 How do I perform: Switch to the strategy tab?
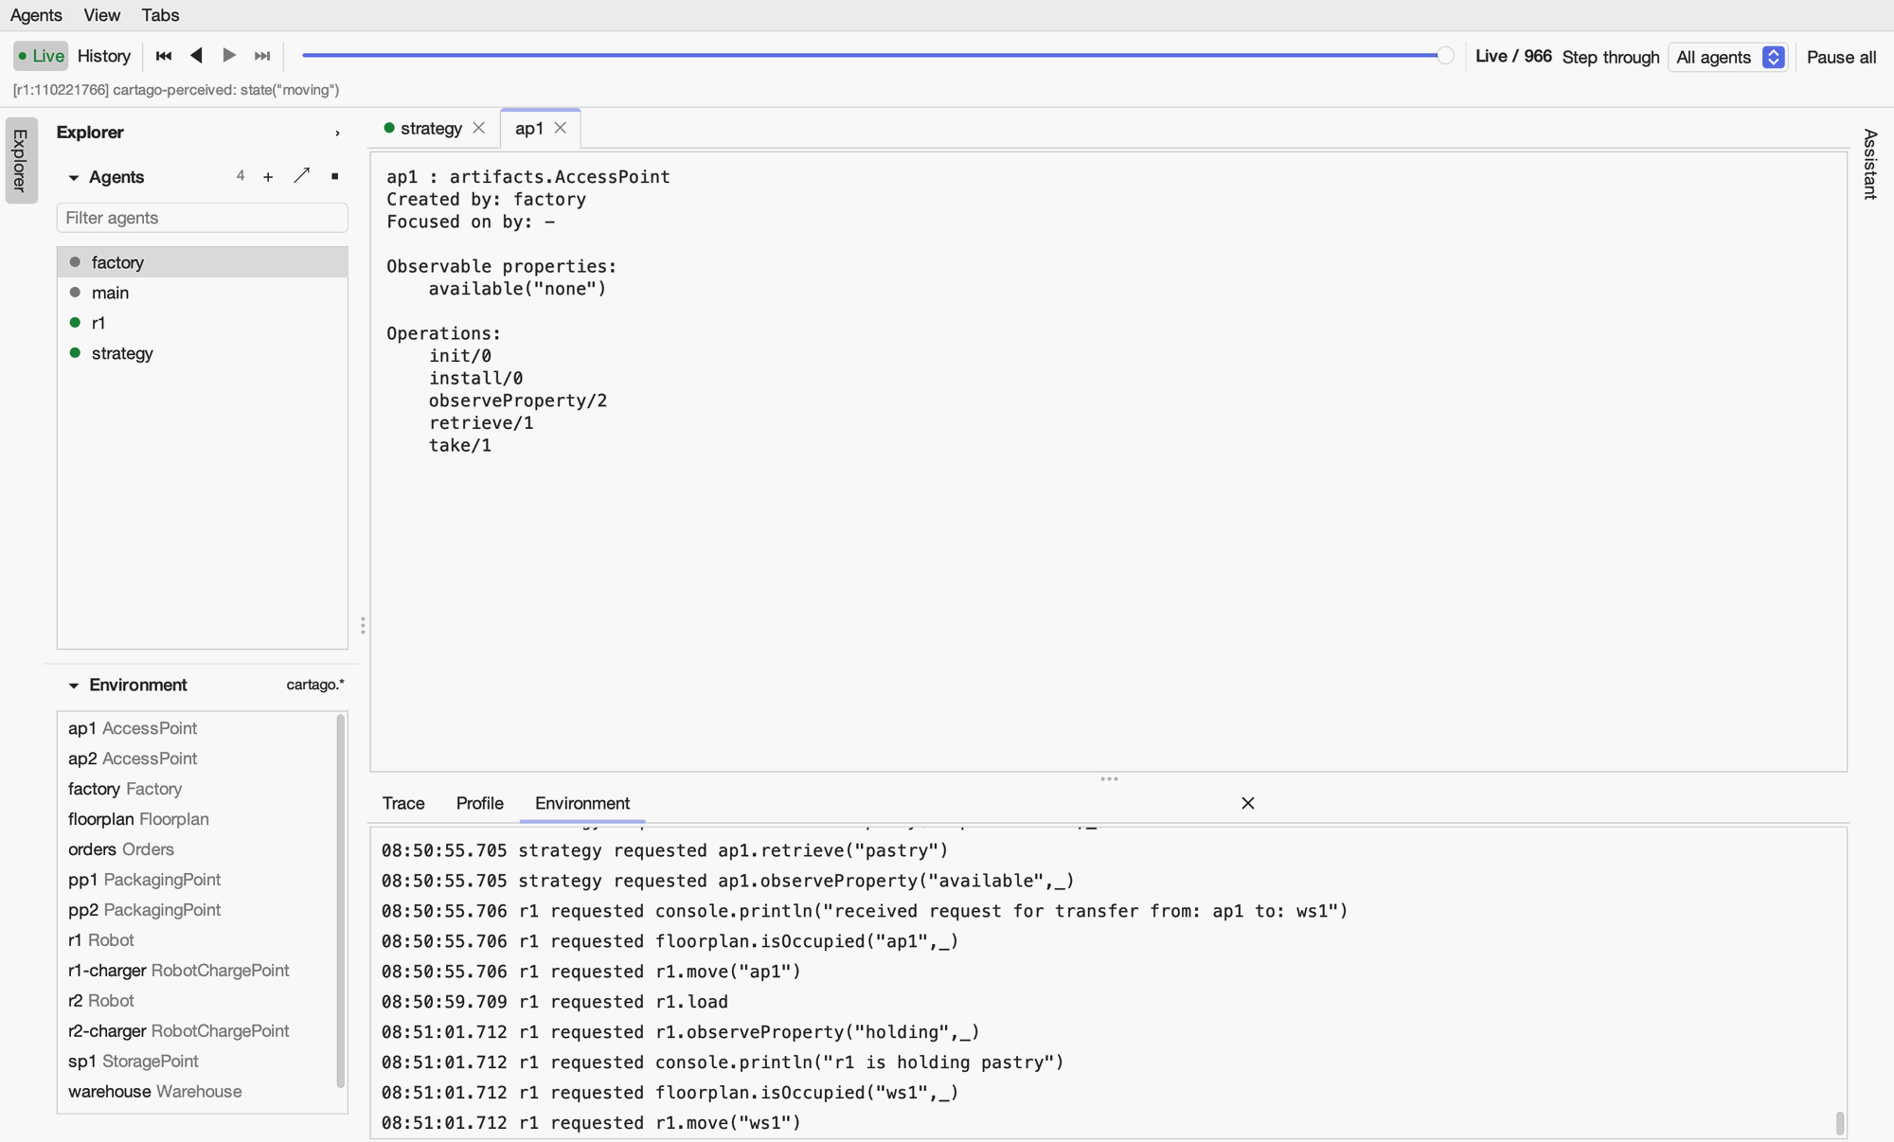click(431, 128)
